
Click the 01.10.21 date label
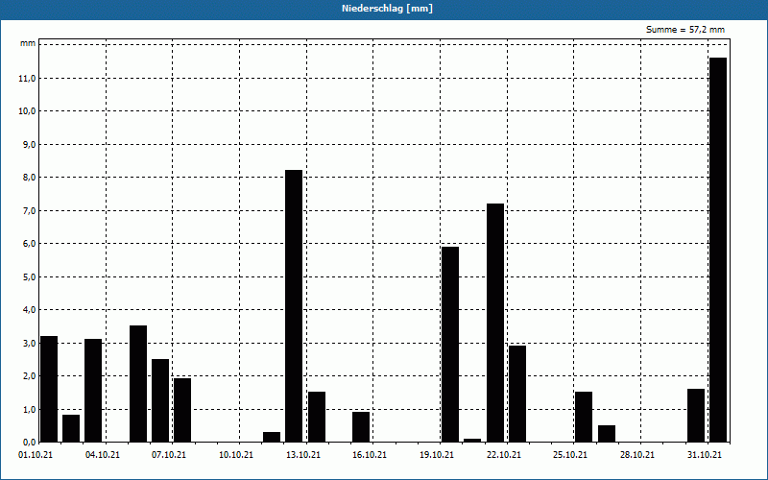[x=36, y=455]
